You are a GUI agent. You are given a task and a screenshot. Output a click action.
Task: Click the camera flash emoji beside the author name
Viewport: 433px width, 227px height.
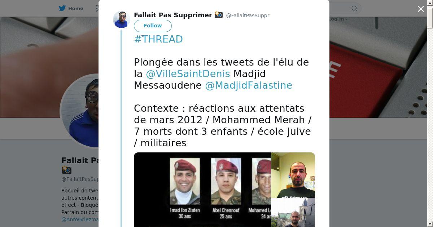click(x=218, y=15)
